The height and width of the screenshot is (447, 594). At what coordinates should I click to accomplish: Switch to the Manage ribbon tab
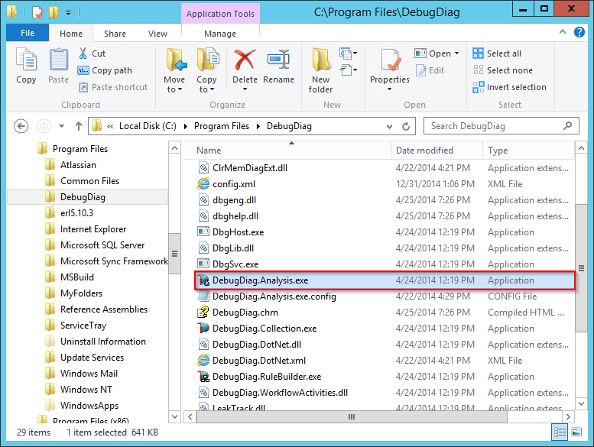tap(220, 34)
